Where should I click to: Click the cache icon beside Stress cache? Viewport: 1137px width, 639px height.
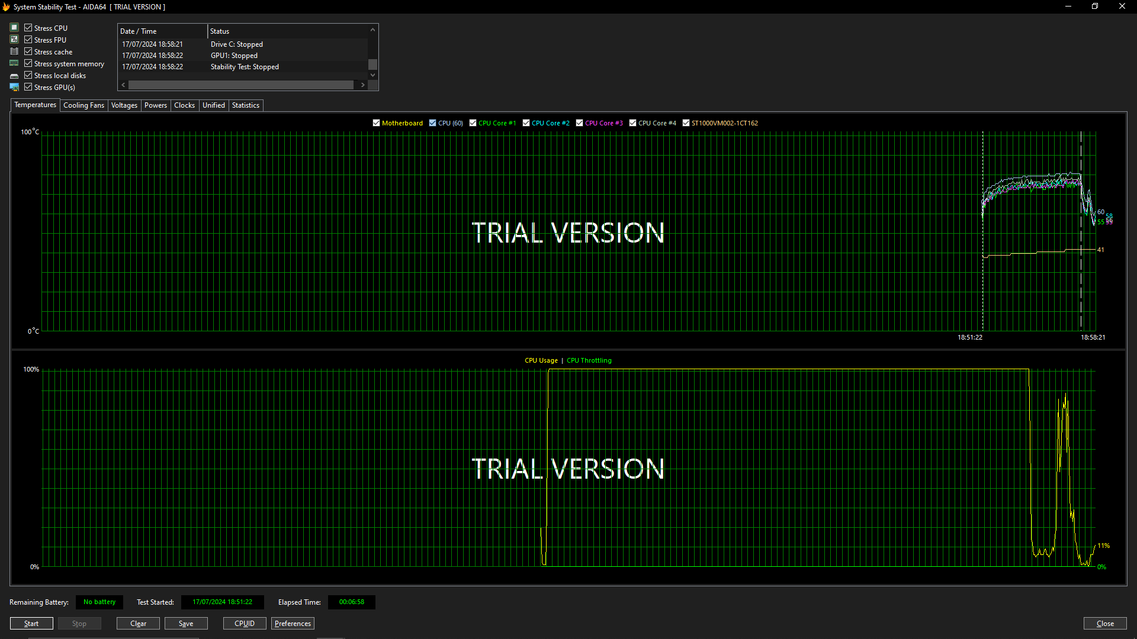[x=14, y=51]
